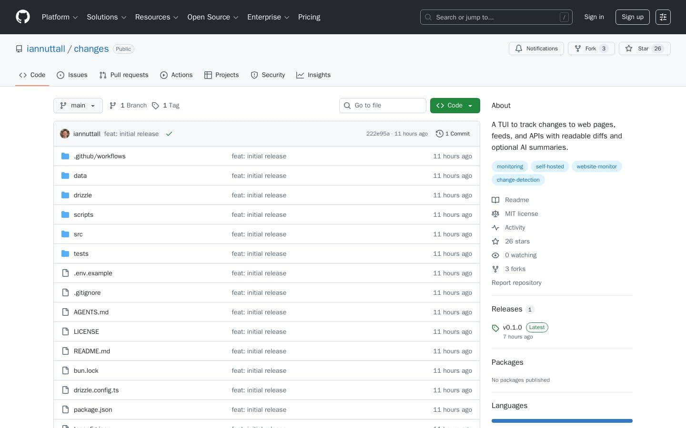
Task: Open the main branch selector
Action: [x=78, y=106]
